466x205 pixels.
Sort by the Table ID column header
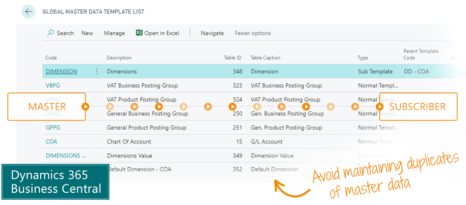[233, 58]
